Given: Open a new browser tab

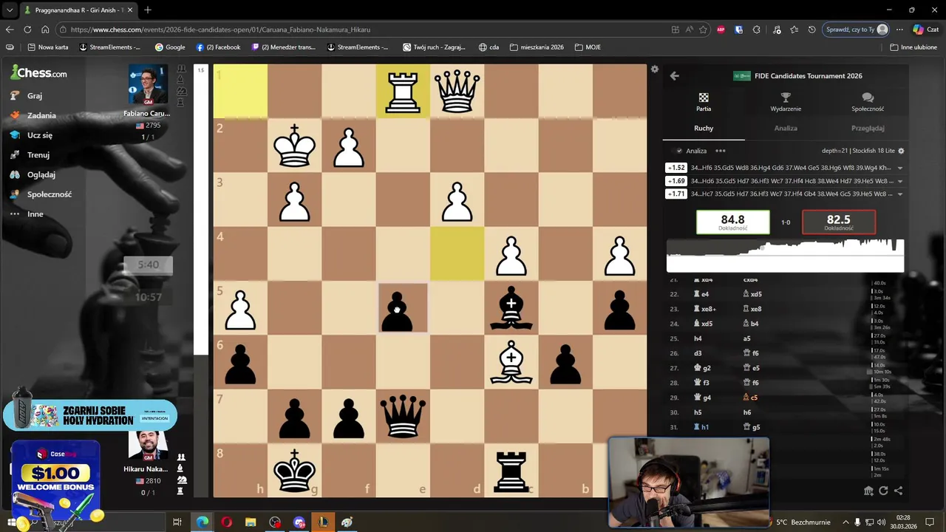Looking at the screenshot, I should (148, 10).
